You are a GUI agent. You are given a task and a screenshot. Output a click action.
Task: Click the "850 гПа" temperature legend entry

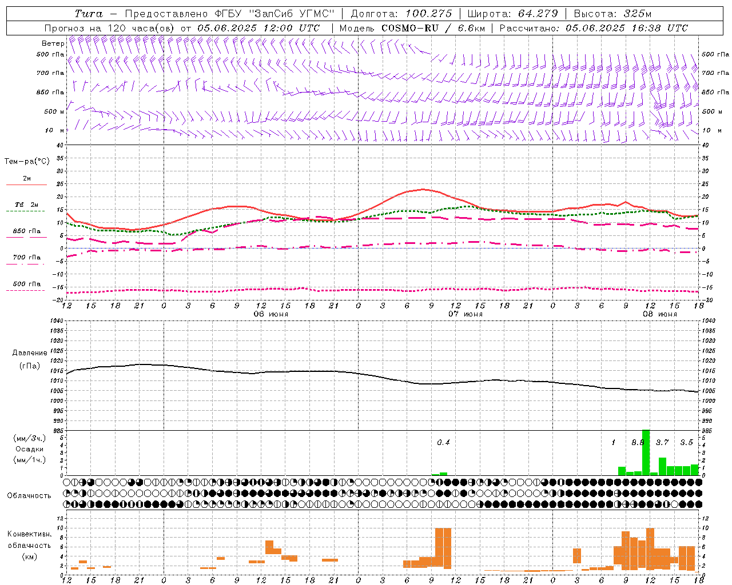27,231
